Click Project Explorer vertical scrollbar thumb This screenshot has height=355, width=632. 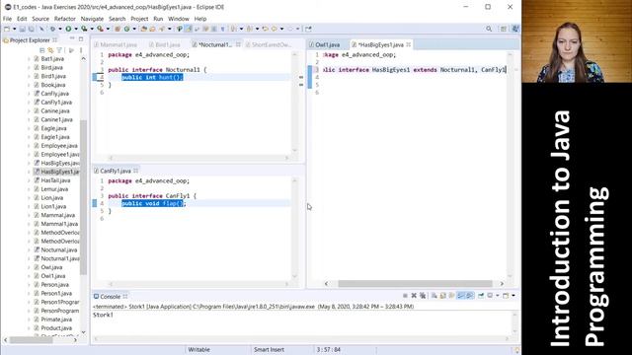[x=84, y=197]
